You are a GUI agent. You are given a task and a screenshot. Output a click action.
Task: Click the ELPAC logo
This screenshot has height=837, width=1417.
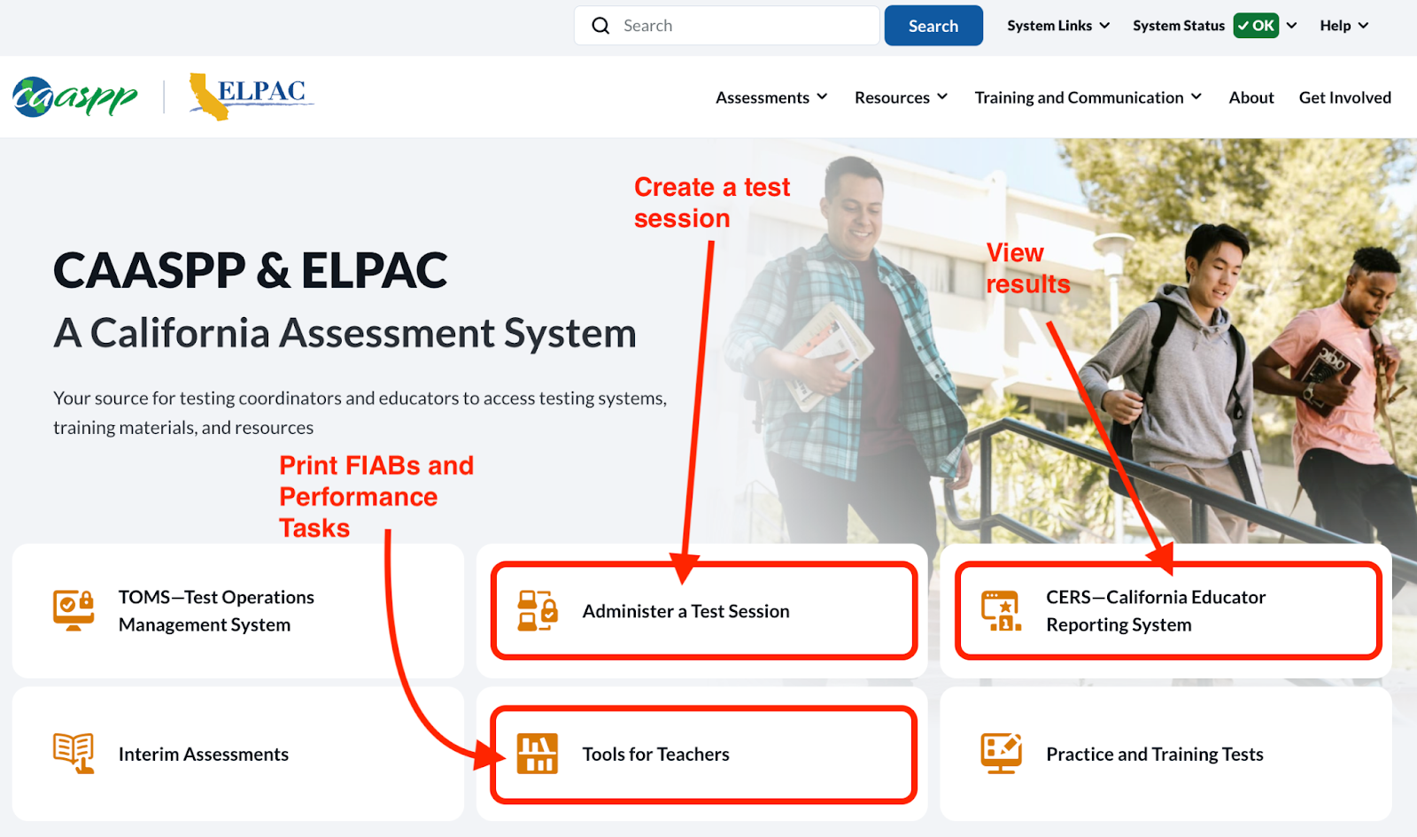252,97
